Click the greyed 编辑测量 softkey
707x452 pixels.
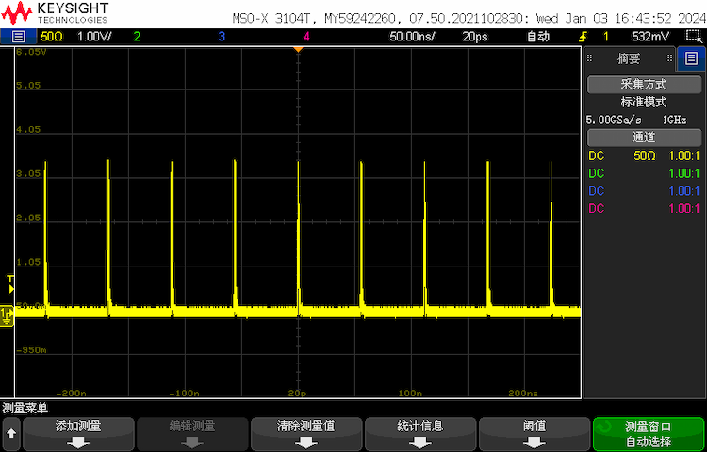click(192, 433)
